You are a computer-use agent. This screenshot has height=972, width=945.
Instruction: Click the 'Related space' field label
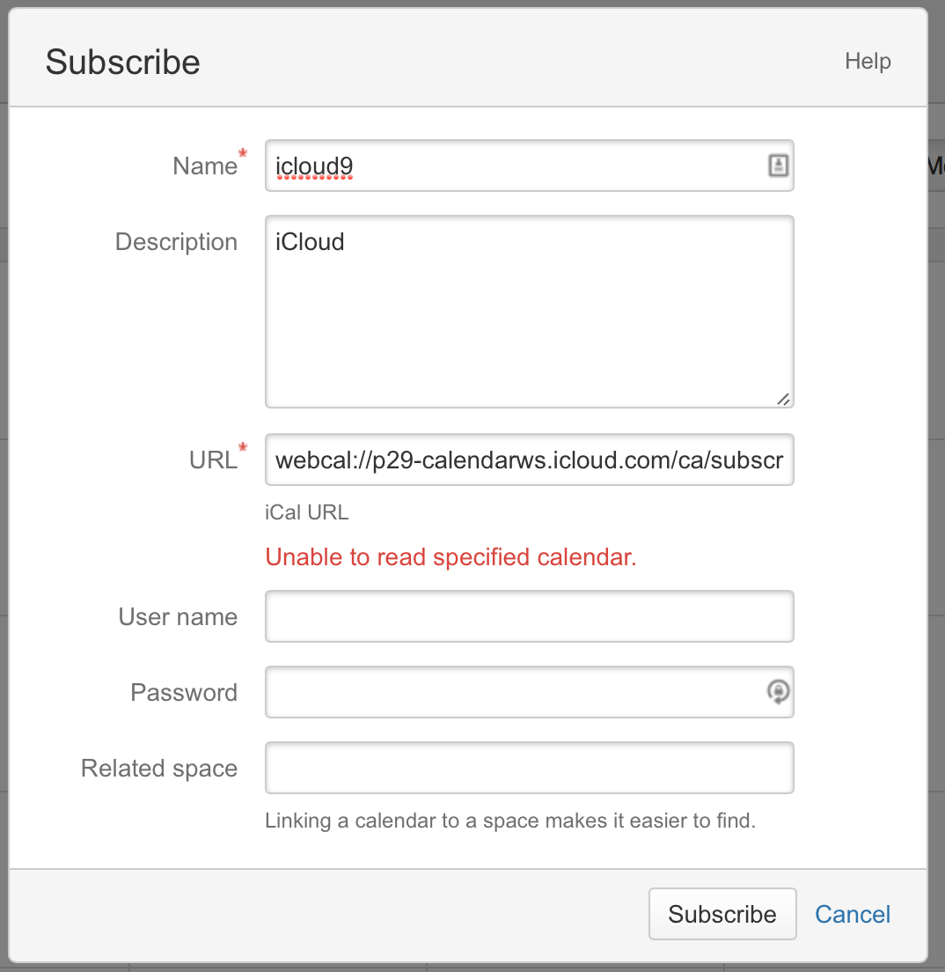[159, 768]
